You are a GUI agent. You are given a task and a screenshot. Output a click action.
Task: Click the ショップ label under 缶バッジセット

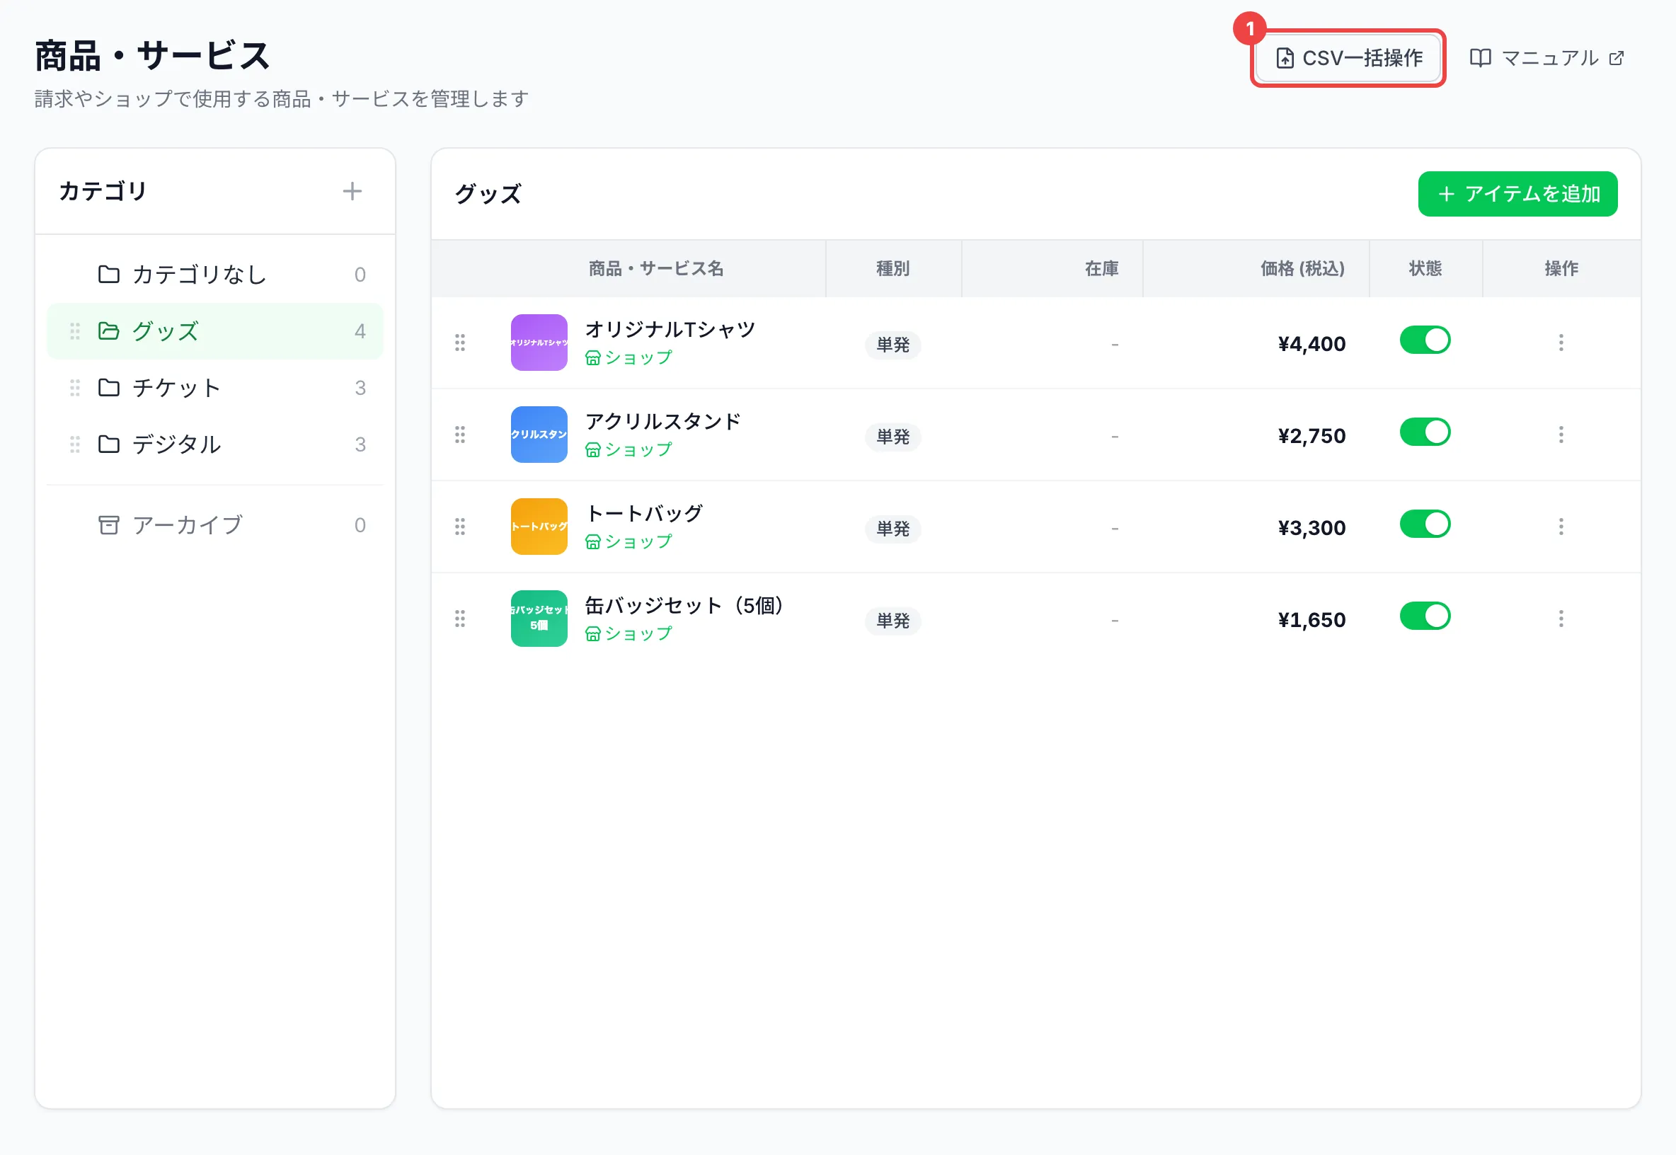[x=628, y=633]
